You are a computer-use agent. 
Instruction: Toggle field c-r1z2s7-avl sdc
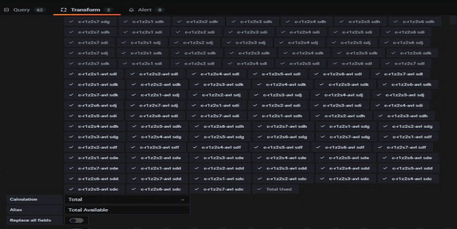click(x=220, y=189)
